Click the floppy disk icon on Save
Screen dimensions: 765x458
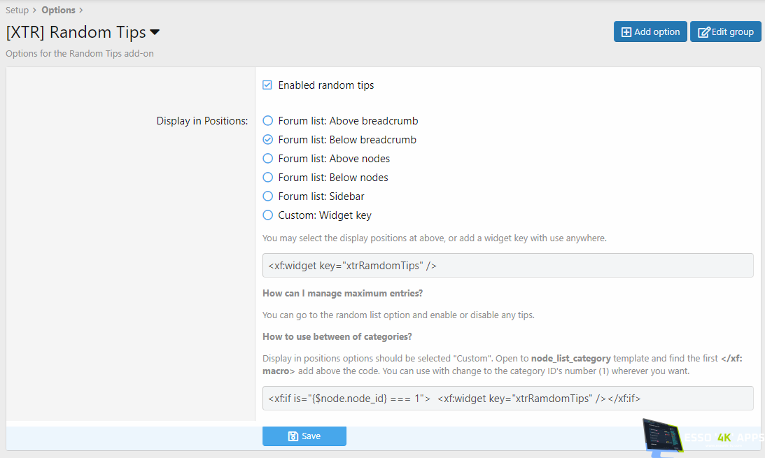tap(293, 436)
